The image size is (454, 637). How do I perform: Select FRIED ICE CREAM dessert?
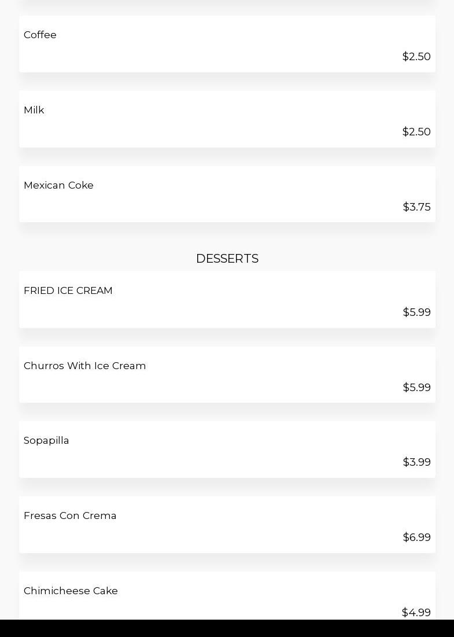(x=68, y=290)
